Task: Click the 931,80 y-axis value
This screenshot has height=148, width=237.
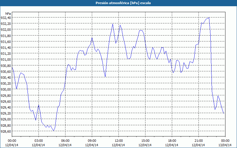Action: 6,36
